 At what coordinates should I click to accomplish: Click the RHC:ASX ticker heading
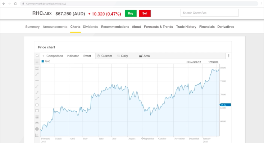[x=42, y=13]
